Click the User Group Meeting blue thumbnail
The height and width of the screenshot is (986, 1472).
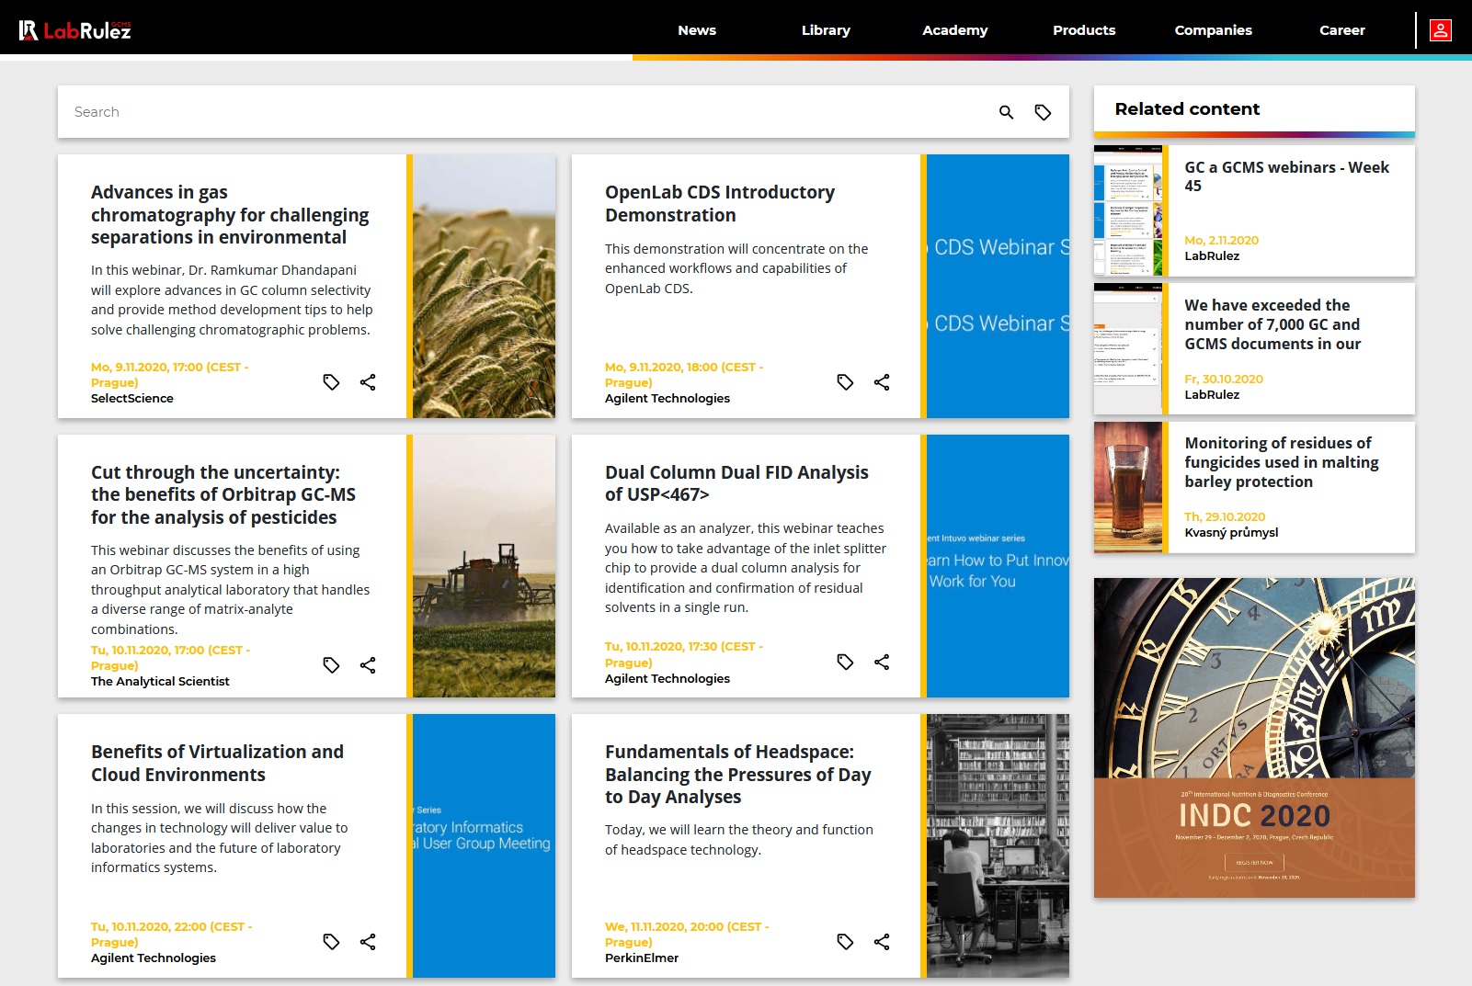(x=484, y=845)
